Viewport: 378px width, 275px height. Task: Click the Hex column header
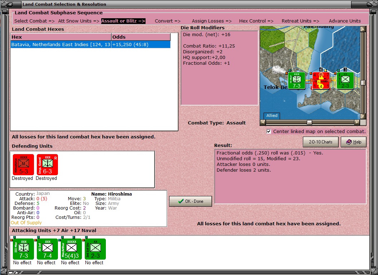click(x=61, y=37)
